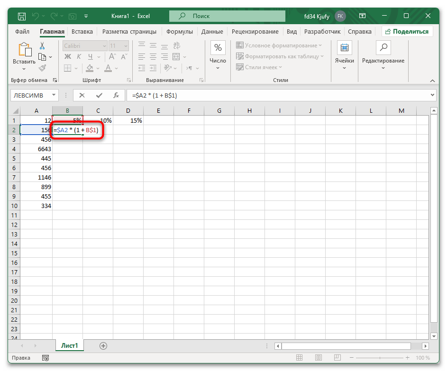Click the cell borders icon

coord(68,68)
